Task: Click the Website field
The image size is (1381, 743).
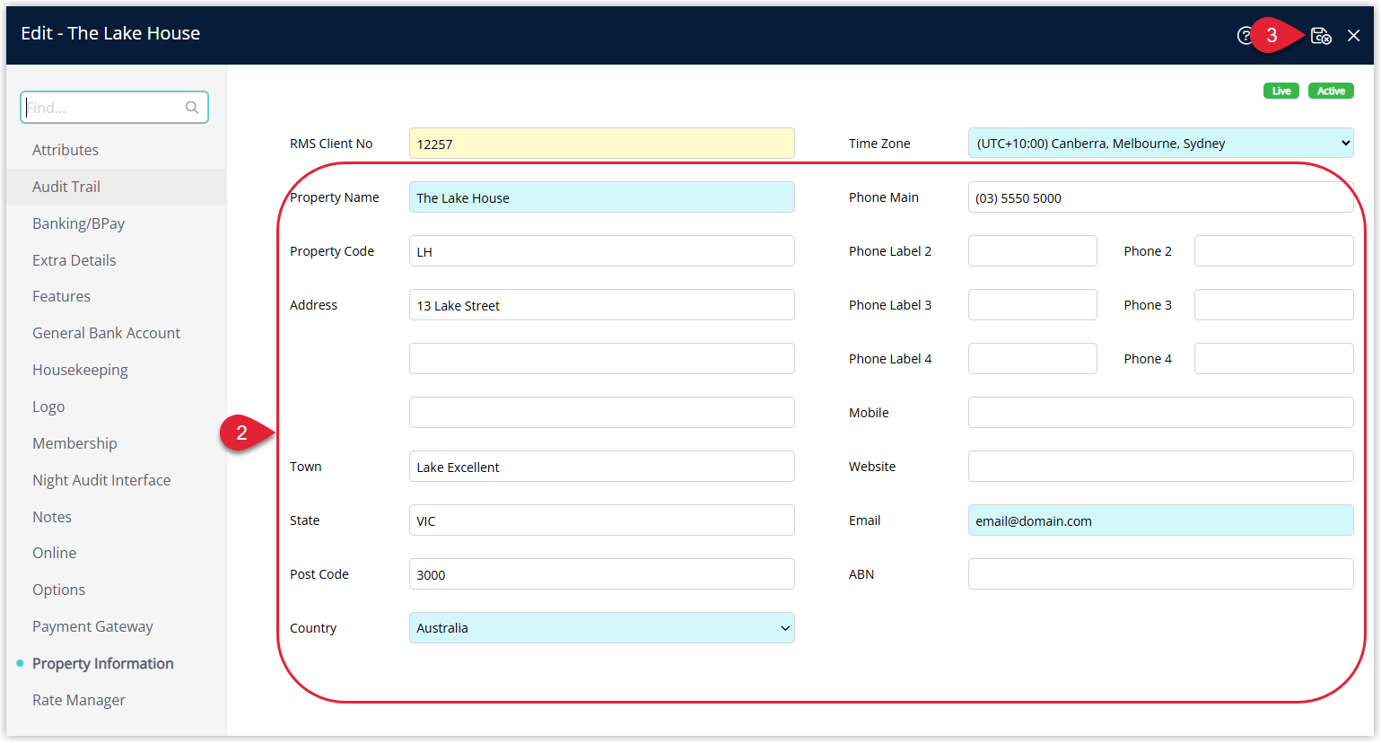Action: (x=1160, y=467)
